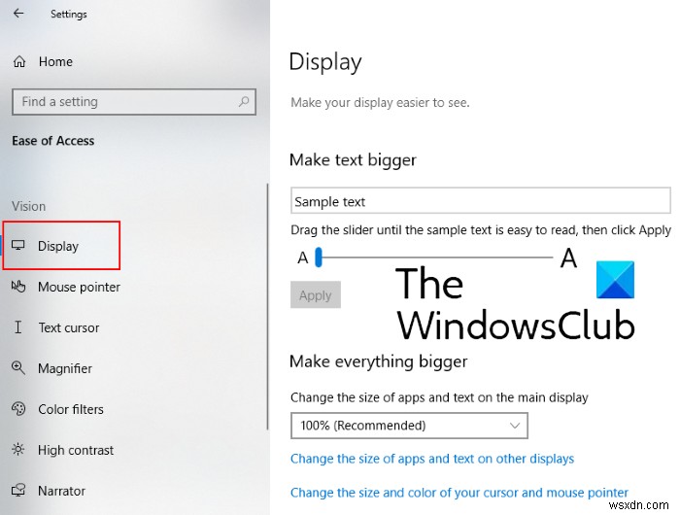Select the Text cursor I-beam icon

coord(17,327)
